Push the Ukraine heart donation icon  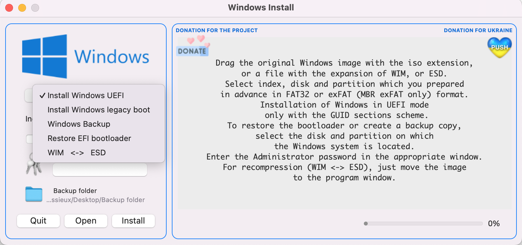(500, 47)
